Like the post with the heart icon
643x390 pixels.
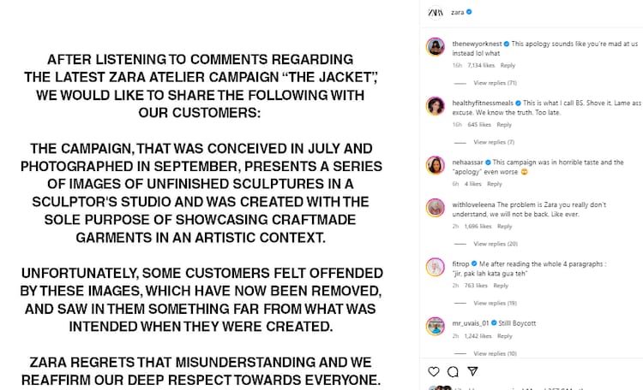(x=434, y=372)
